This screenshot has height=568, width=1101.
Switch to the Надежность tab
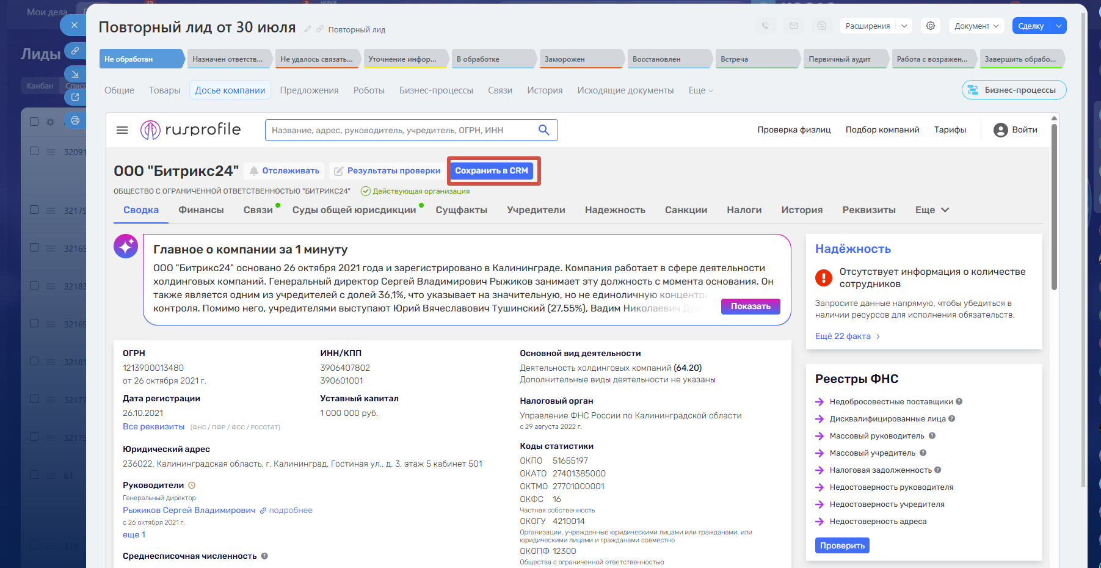615,210
